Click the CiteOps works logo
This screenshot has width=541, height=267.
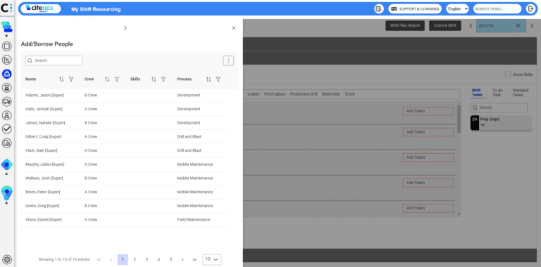click(40, 9)
